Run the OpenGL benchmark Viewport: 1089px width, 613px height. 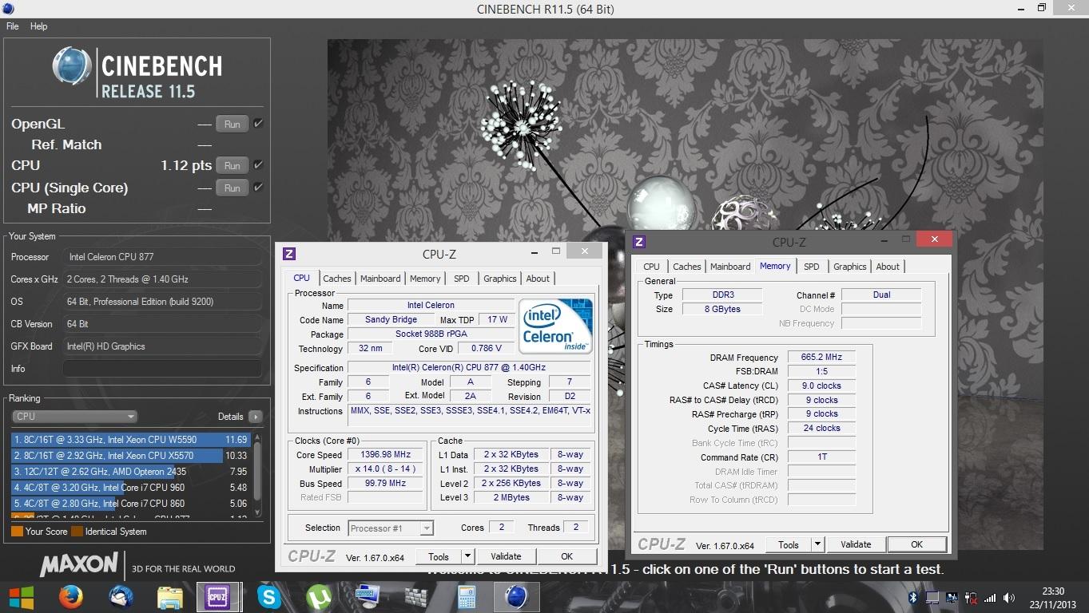click(232, 124)
